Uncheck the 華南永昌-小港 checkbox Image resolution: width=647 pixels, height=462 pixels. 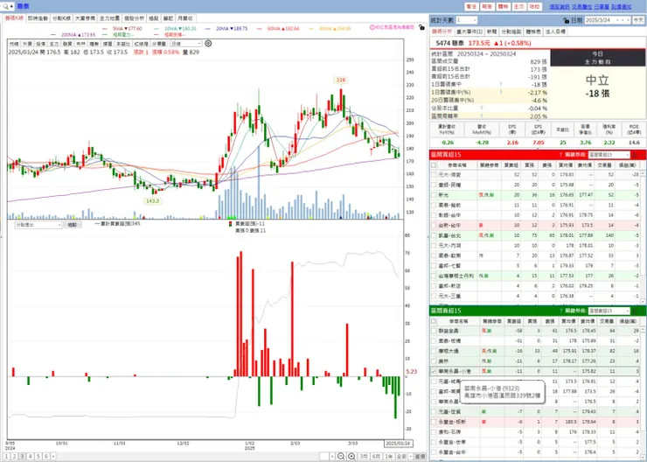(434, 371)
